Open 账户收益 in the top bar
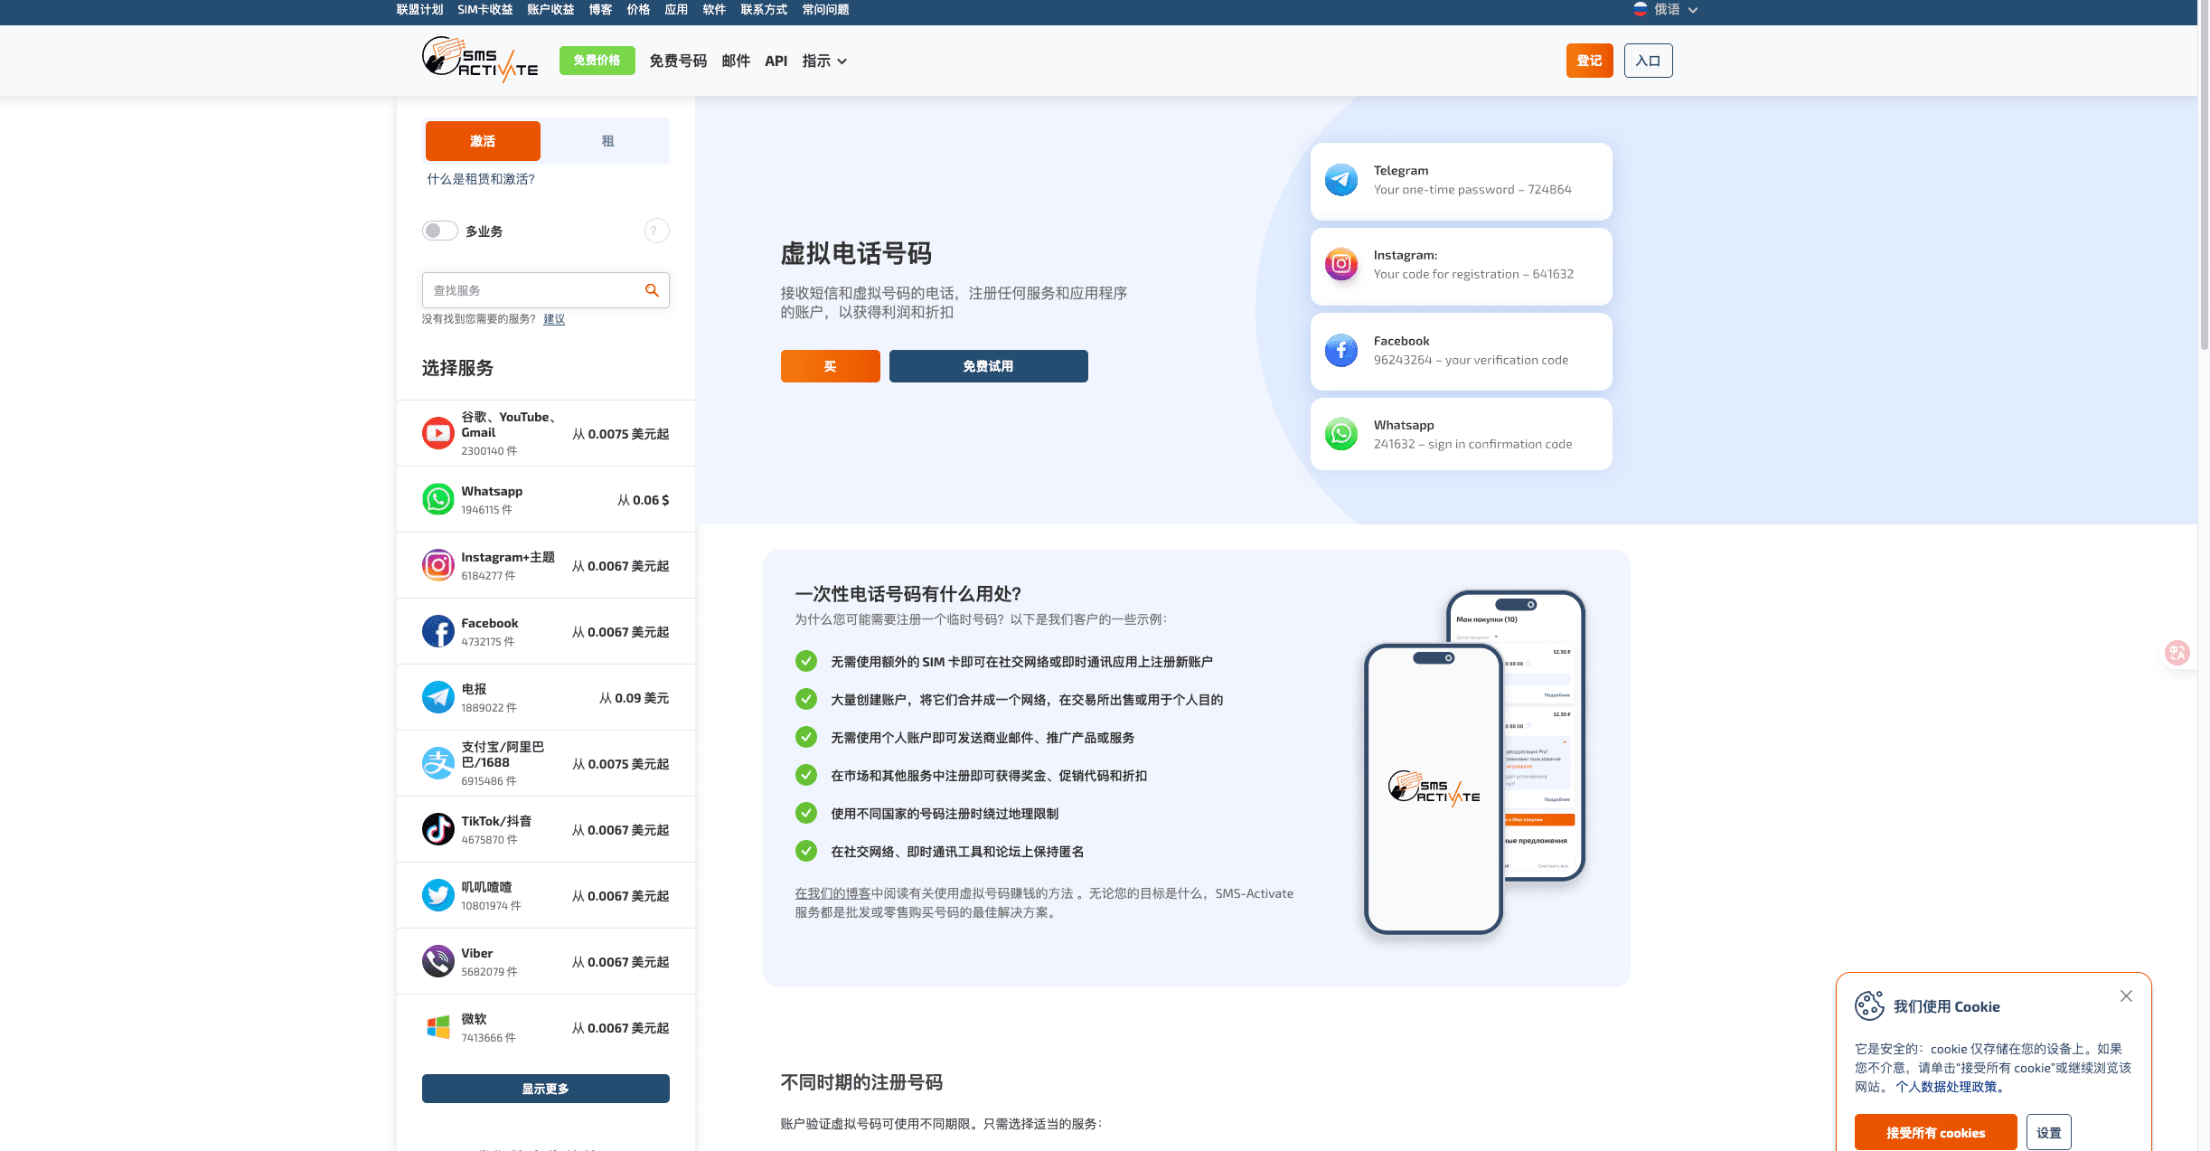 (550, 9)
